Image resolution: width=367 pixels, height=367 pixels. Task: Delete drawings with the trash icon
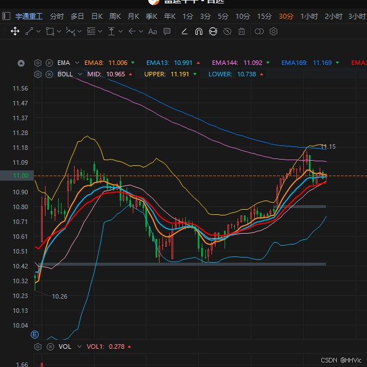tap(242, 31)
